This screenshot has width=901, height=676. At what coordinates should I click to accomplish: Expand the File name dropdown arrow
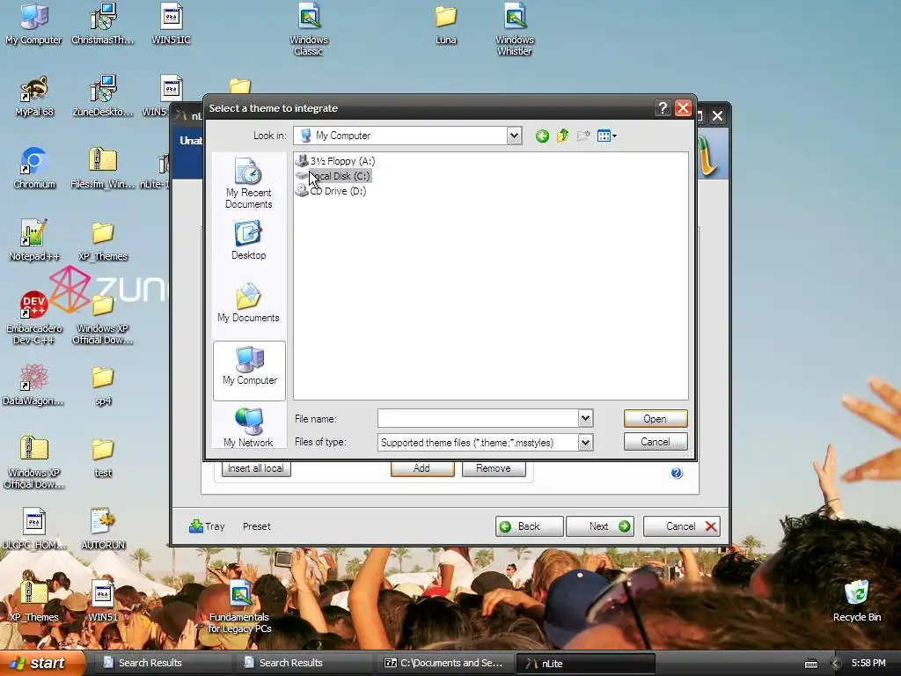585,418
